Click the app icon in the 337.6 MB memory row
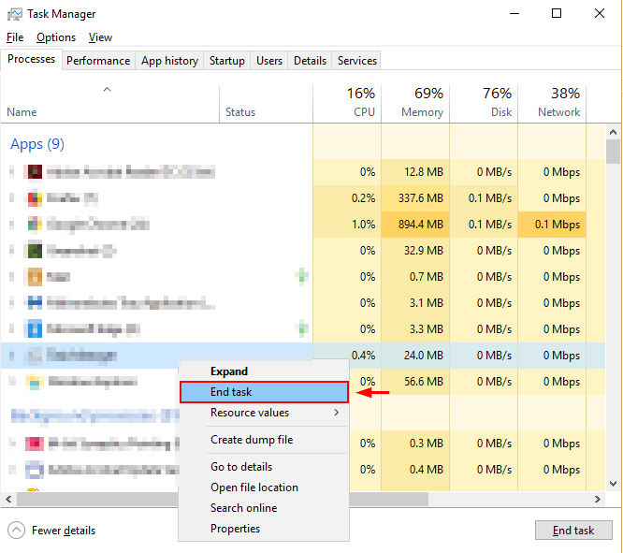The image size is (623, 553). tap(35, 198)
